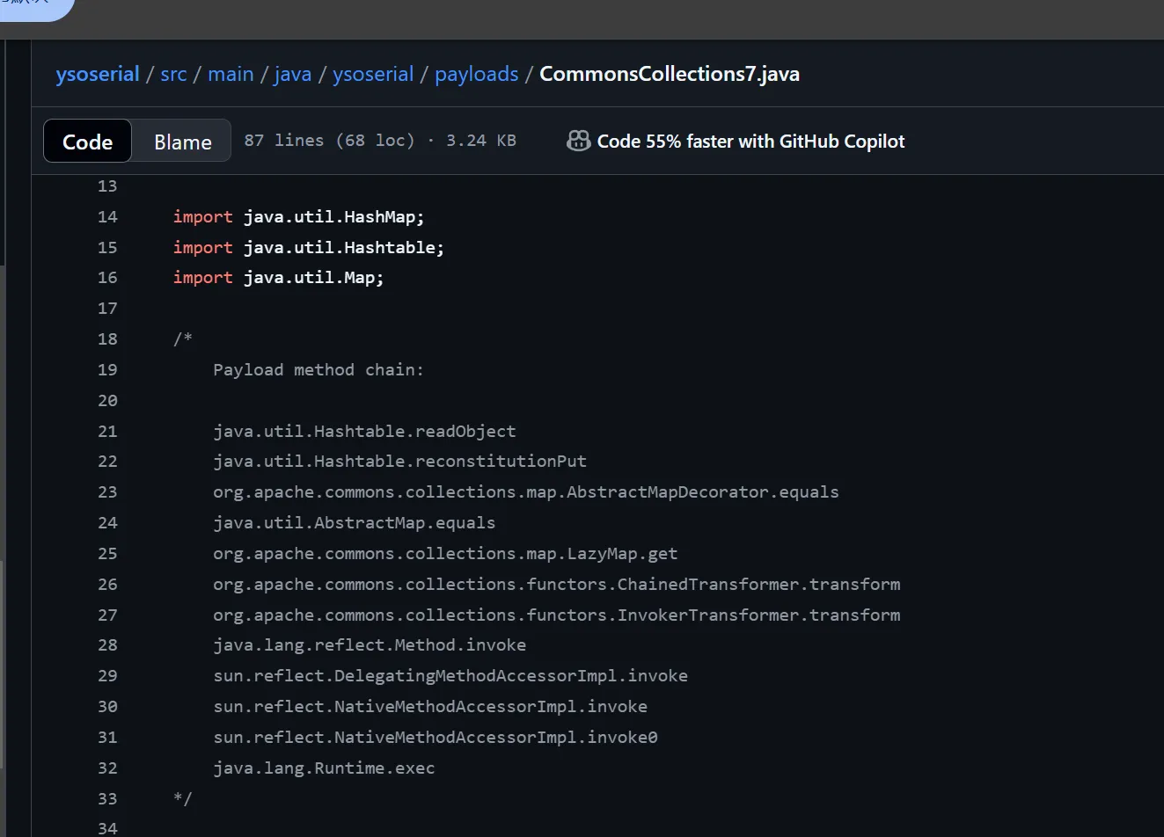Viewport: 1164px width, 837px height.
Task: Click 'Code 55% faster with GitHub Copilot'
Action: 750,142
